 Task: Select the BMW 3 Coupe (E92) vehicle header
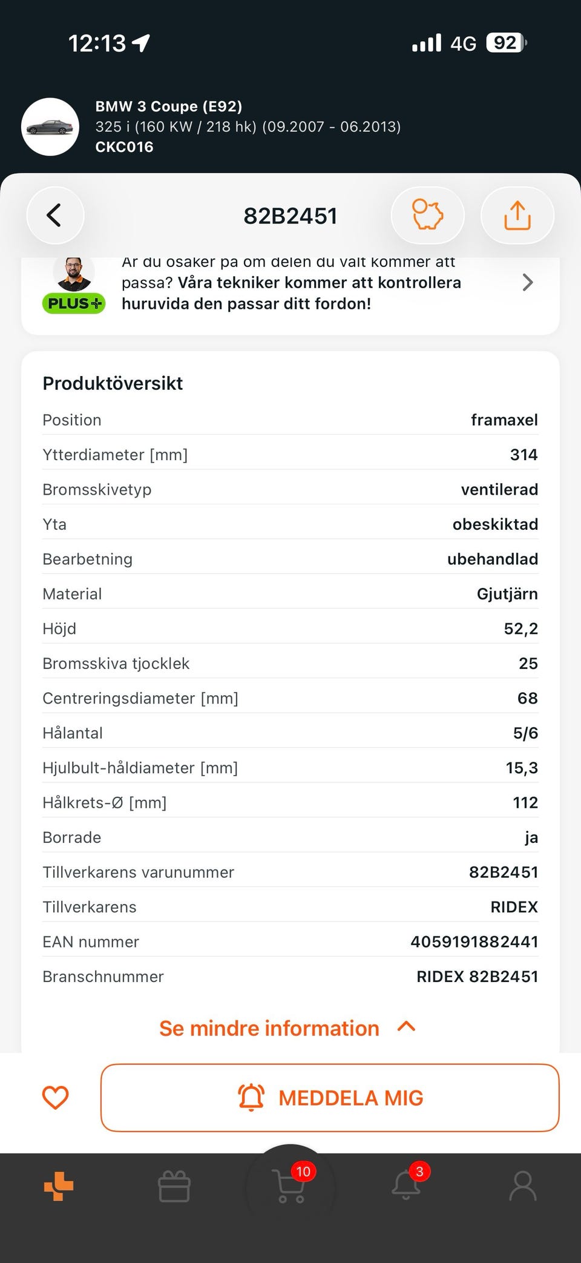click(x=169, y=107)
